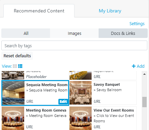The width and height of the screenshot is (149, 130).
Task: Click the » Click to View our Event Rooms text
Action: (x=114, y=118)
